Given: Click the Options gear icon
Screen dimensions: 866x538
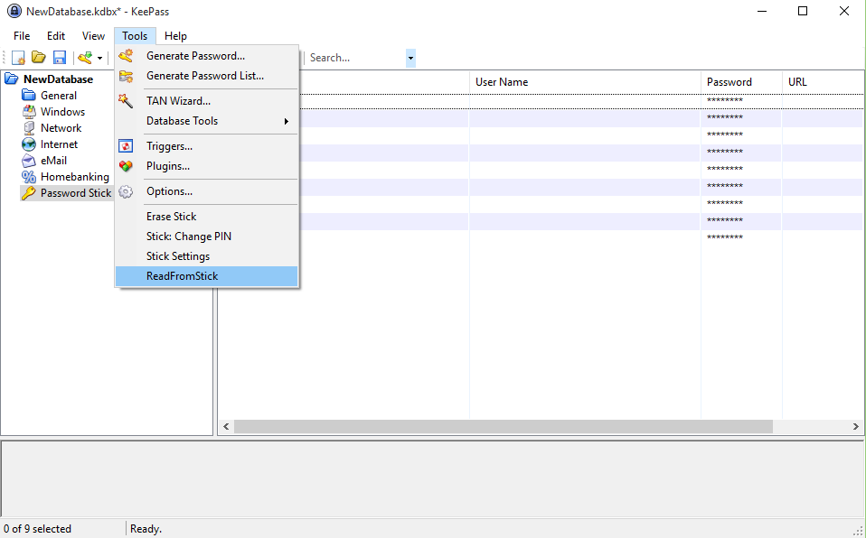Looking at the screenshot, I should (126, 191).
